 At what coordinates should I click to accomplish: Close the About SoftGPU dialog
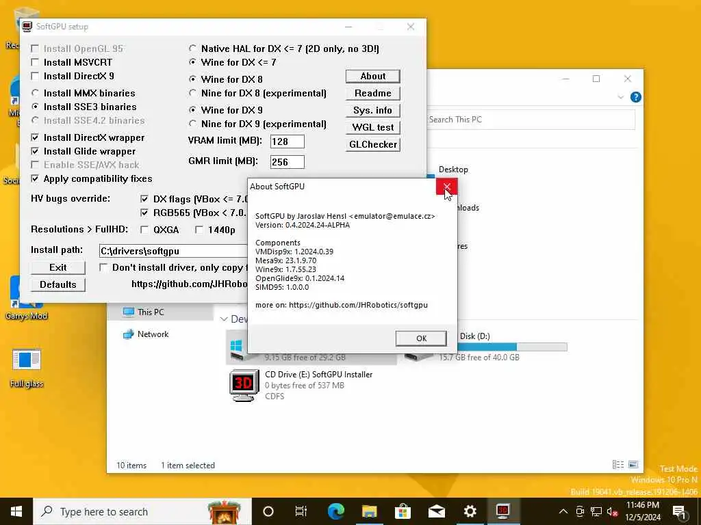pos(446,187)
